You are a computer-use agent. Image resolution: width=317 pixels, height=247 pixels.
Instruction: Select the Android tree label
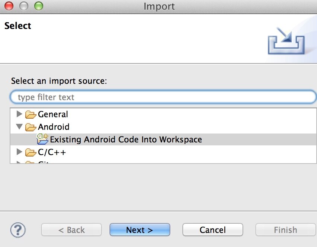click(x=54, y=127)
